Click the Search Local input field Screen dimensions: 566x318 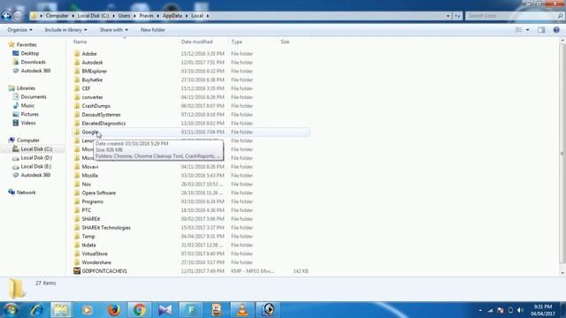click(511, 16)
